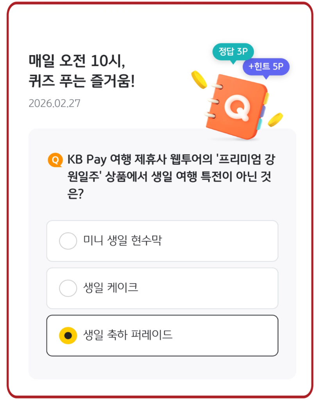Click the yellow index tab on the notebook
Screen dimensions: 320x400
coord(266,98)
